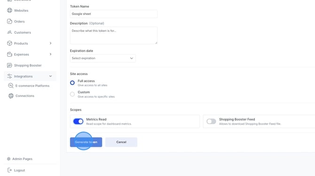Click the Orders icon in sidebar

(9, 21)
